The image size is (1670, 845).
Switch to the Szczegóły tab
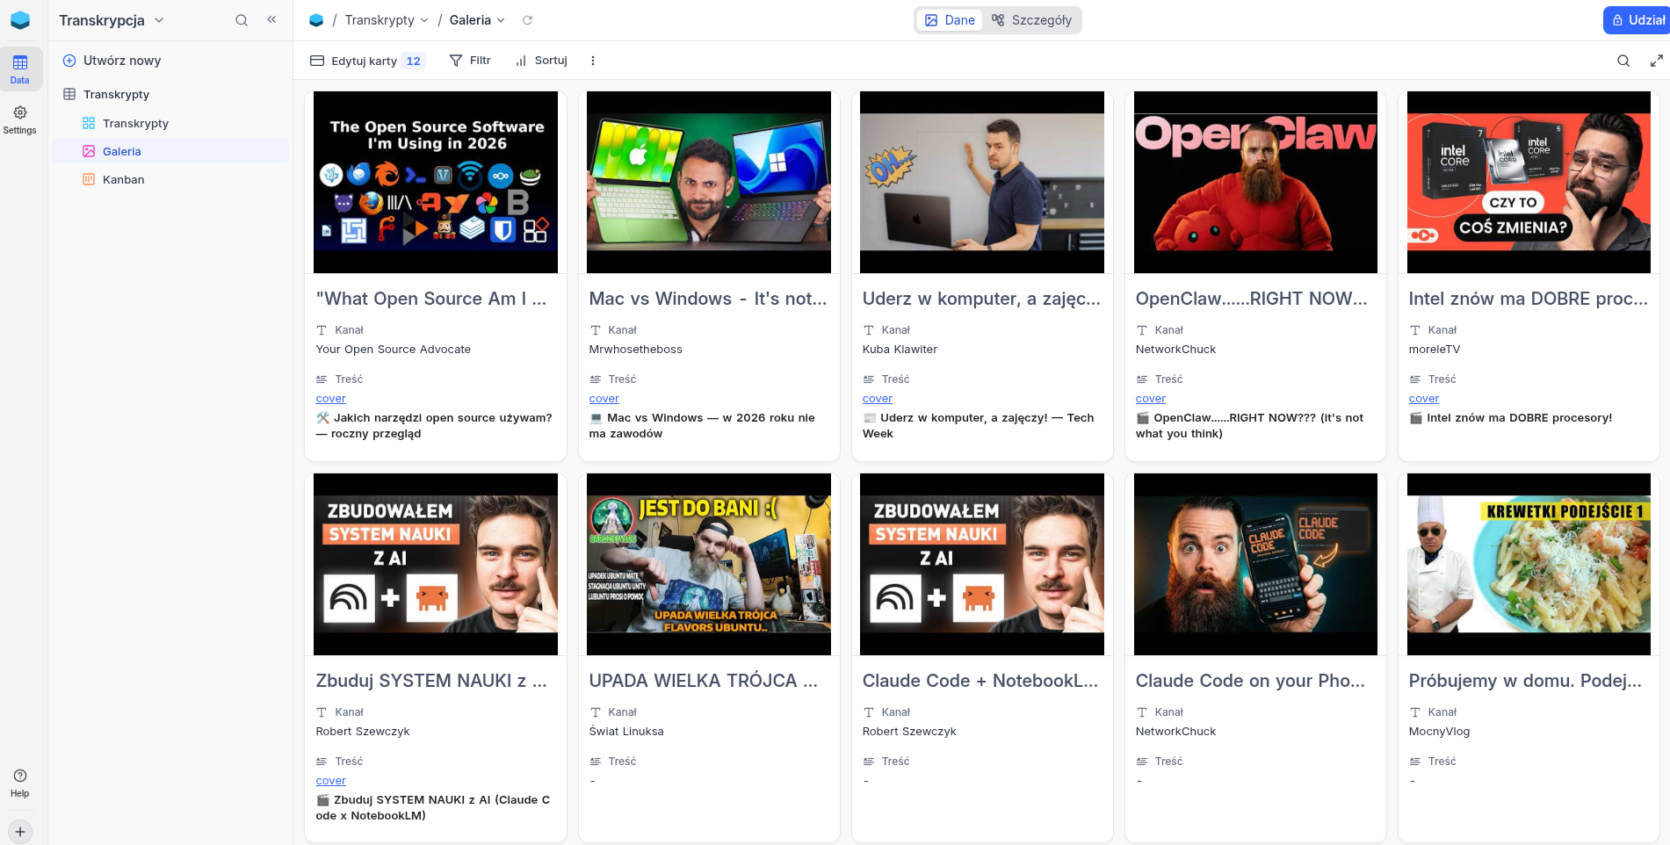point(1031,20)
